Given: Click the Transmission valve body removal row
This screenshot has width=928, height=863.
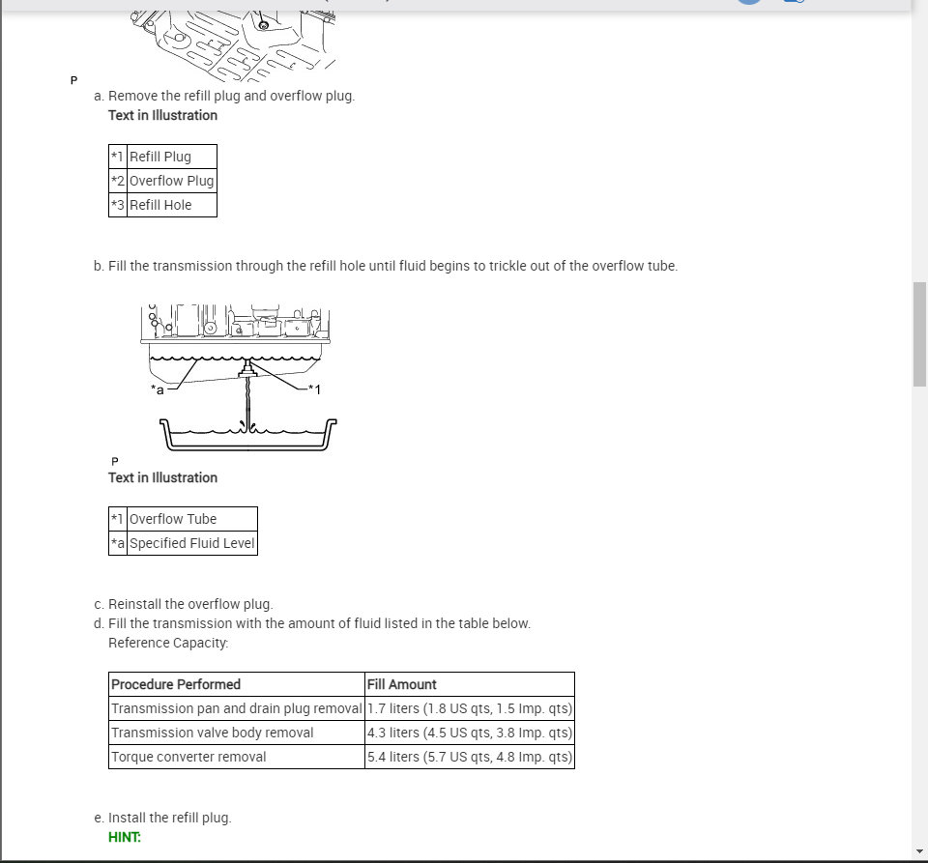Looking at the screenshot, I should pos(341,733).
